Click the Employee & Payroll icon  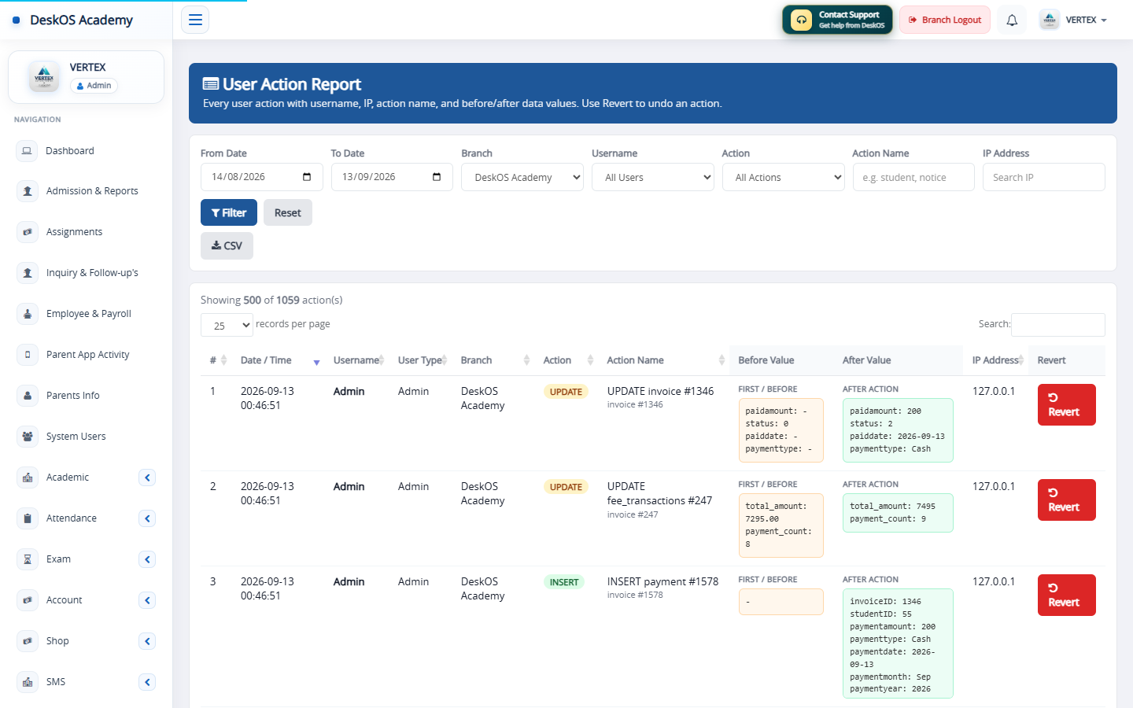[x=28, y=314]
